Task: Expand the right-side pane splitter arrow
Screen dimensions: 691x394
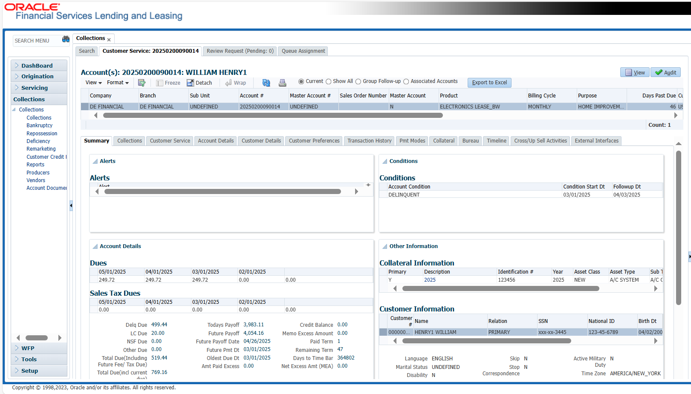Action: tap(689, 257)
